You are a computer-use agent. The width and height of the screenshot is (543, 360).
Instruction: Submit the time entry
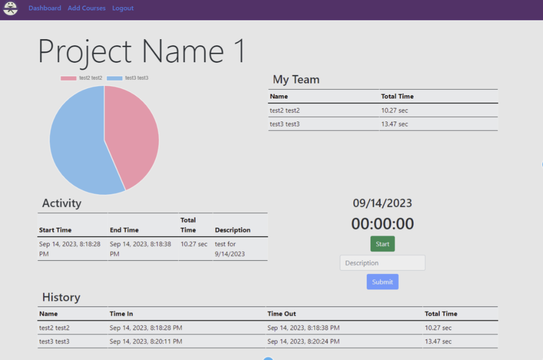[x=382, y=282]
